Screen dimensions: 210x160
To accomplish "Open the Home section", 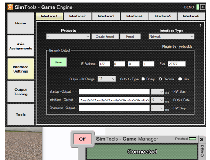I will [x=21, y=23].
